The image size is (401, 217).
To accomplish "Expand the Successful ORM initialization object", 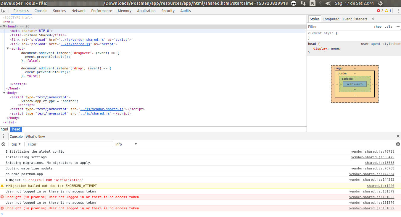I will click(6, 180).
